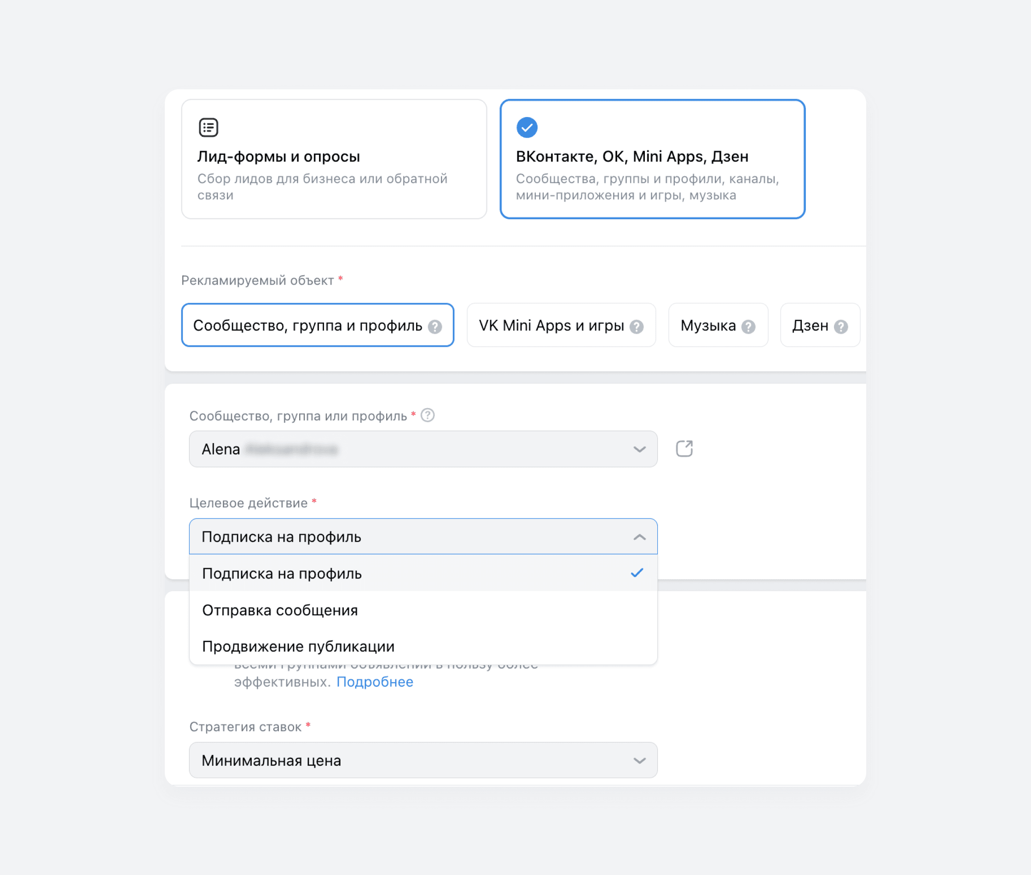Click the blue checkmark on the ВКонтакте card

pos(527,128)
